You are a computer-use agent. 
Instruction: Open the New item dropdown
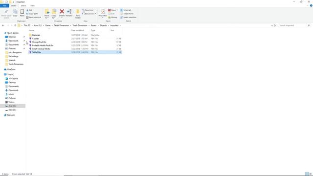[89, 10]
